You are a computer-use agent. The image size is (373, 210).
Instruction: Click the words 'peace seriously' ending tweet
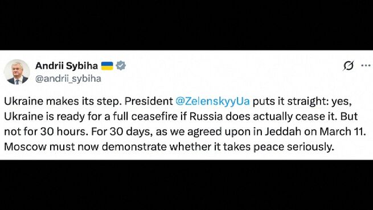(292, 147)
